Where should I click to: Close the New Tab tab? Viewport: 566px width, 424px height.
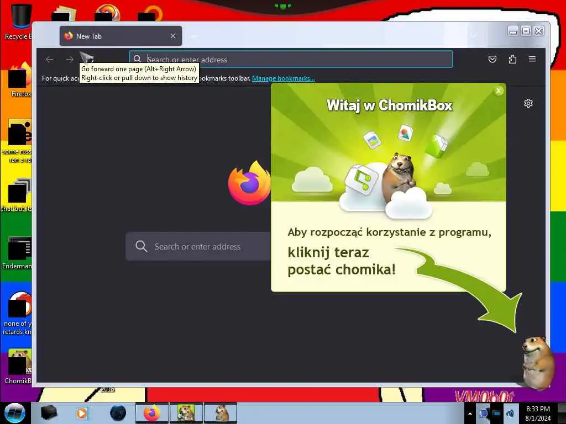(173, 36)
